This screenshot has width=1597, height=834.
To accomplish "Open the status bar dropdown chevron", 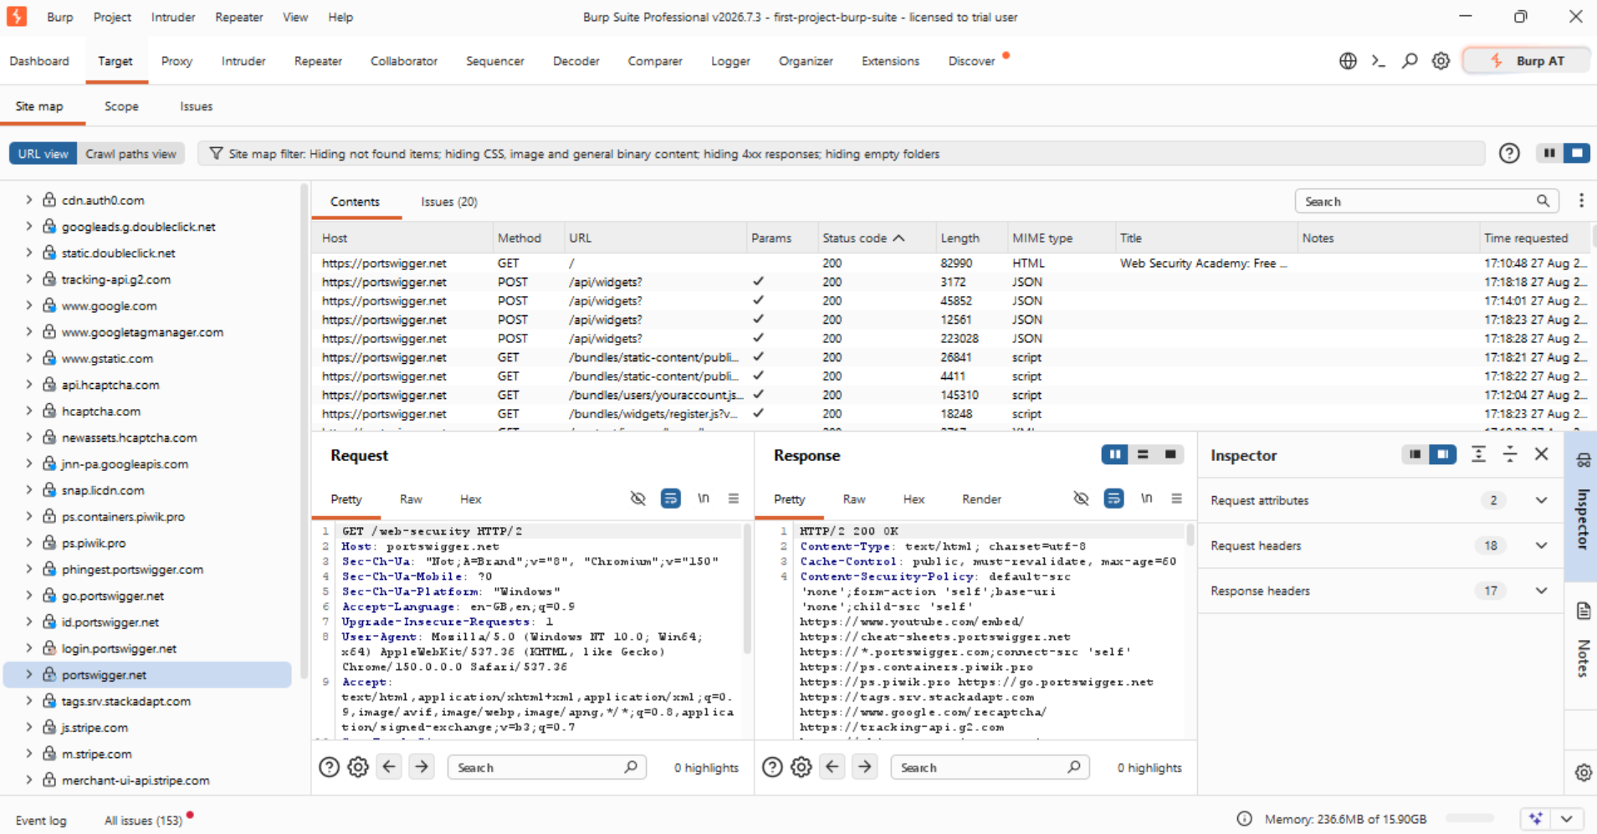I will [1567, 819].
